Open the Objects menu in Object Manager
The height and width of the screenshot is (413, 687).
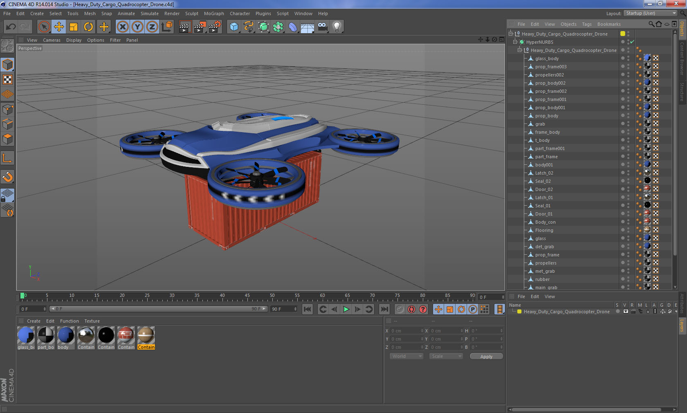coord(568,24)
